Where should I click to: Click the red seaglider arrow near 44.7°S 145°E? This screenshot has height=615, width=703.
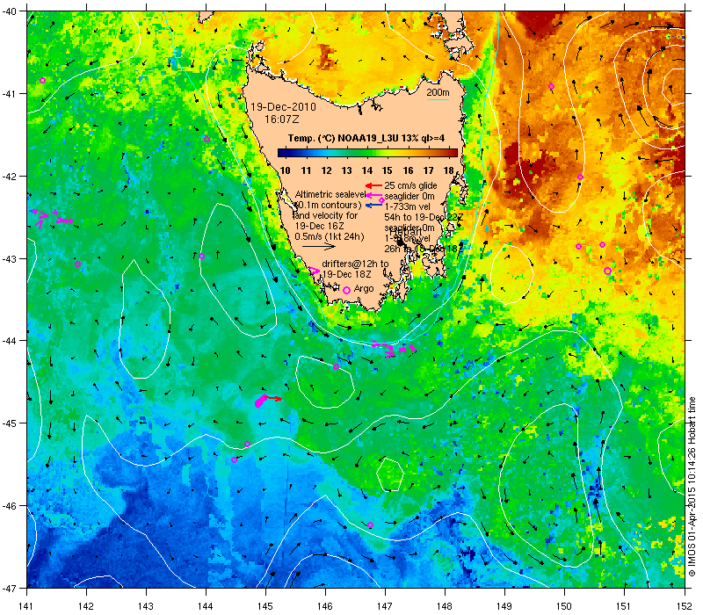[273, 398]
